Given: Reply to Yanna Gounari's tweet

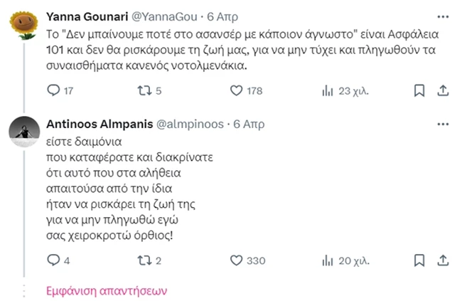Looking at the screenshot, I should pyautogui.click(x=52, y=90).
